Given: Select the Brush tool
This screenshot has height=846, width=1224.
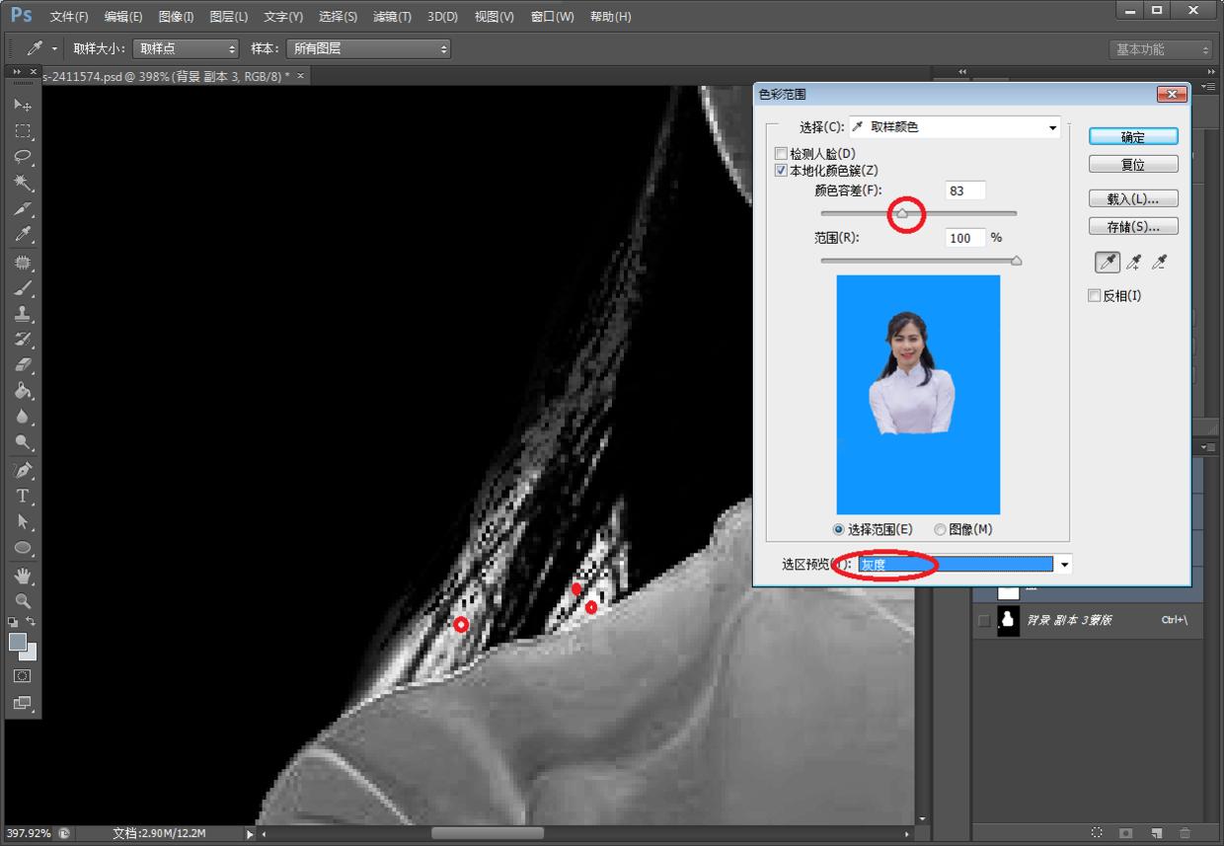Looking at the screenshot, I should (x=23, y=288).
